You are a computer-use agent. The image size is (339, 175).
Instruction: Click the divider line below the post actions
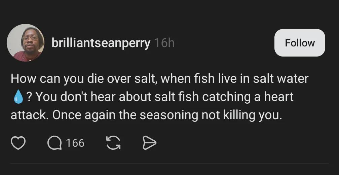pos(169,164)
